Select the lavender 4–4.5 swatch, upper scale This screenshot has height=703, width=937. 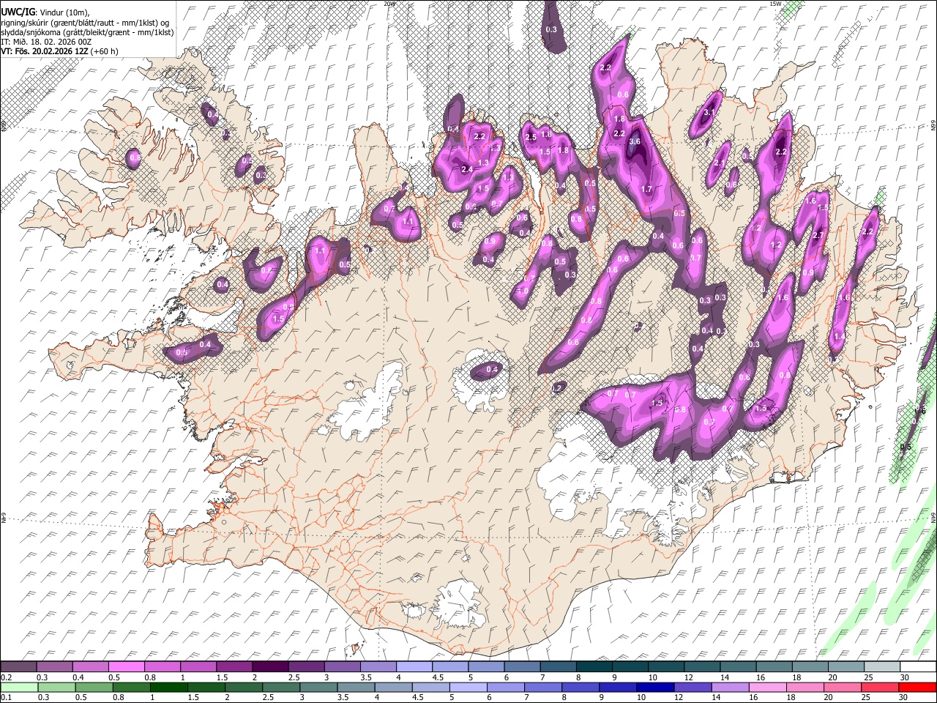(x=414, y=666)
